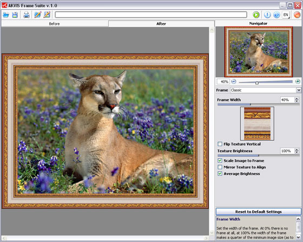Click the Frame Width hint heading
The height and width of the screenshot is (242, 303).
(228, 219)
